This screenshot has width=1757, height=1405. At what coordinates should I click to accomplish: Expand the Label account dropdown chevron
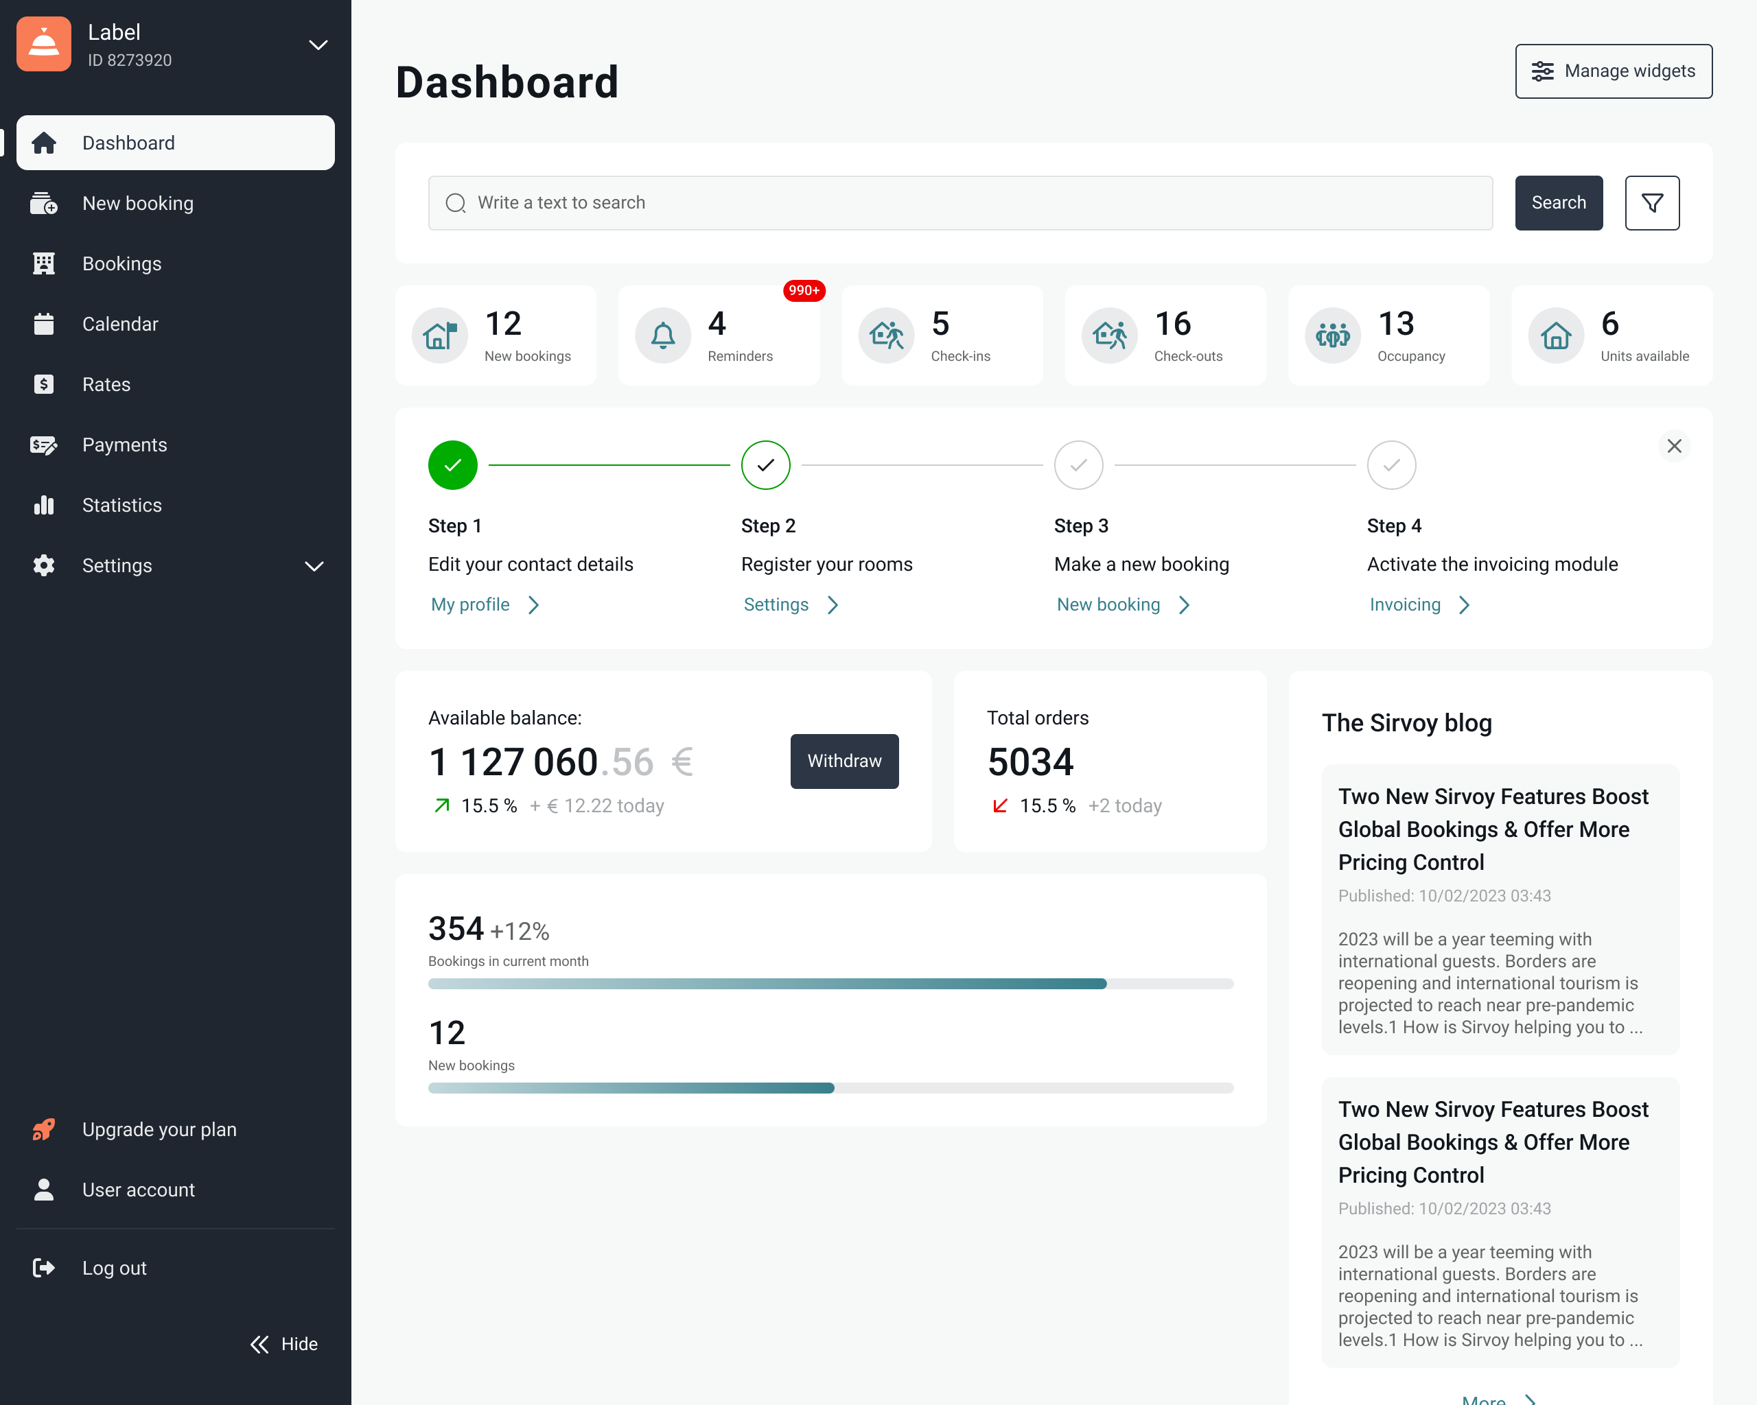tap(318, 45)
